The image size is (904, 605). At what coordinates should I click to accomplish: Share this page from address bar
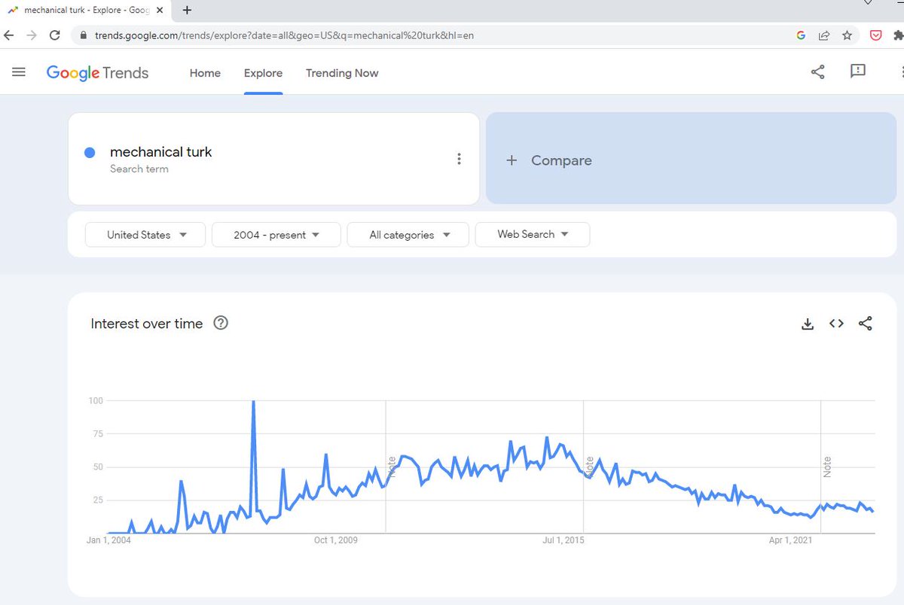pyautogui.click(x=824, y=35)
